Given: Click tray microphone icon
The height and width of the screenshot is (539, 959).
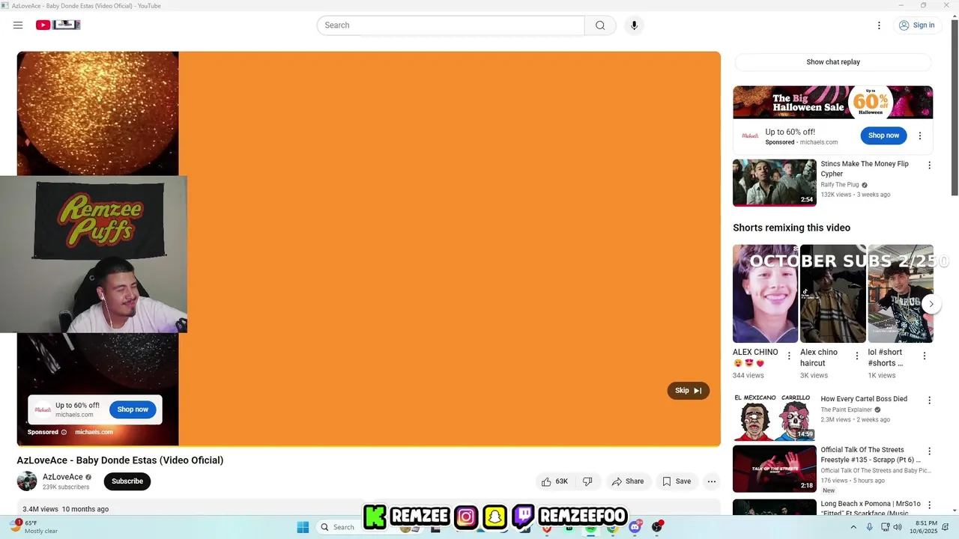Looking at the screenshot, I should pos(869,527).
